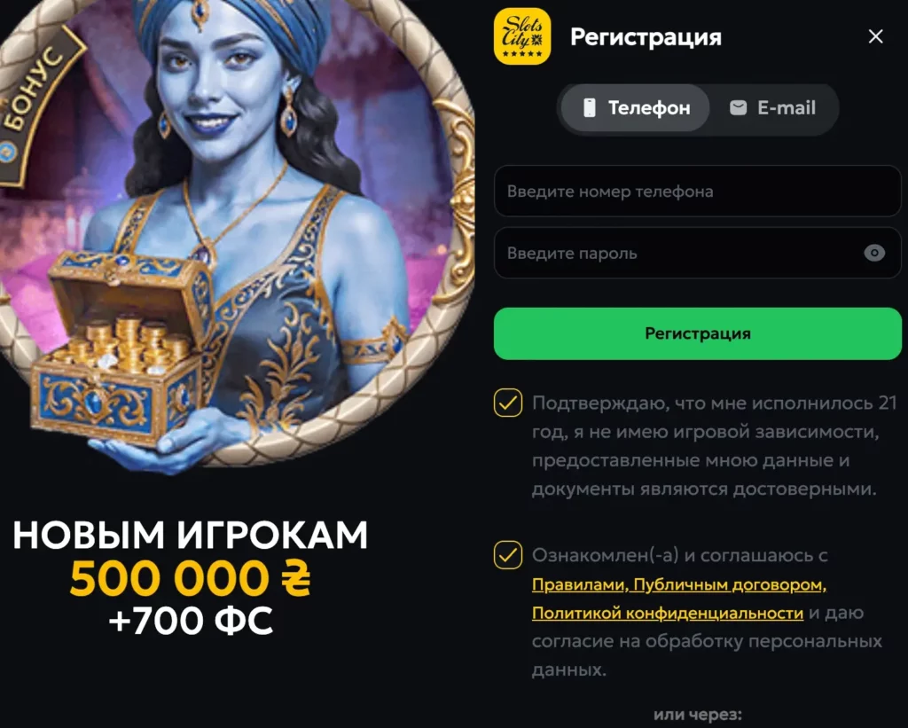Toggle password visibility with the eye icon
Screen dimensions: 908x728
point(874,253)
